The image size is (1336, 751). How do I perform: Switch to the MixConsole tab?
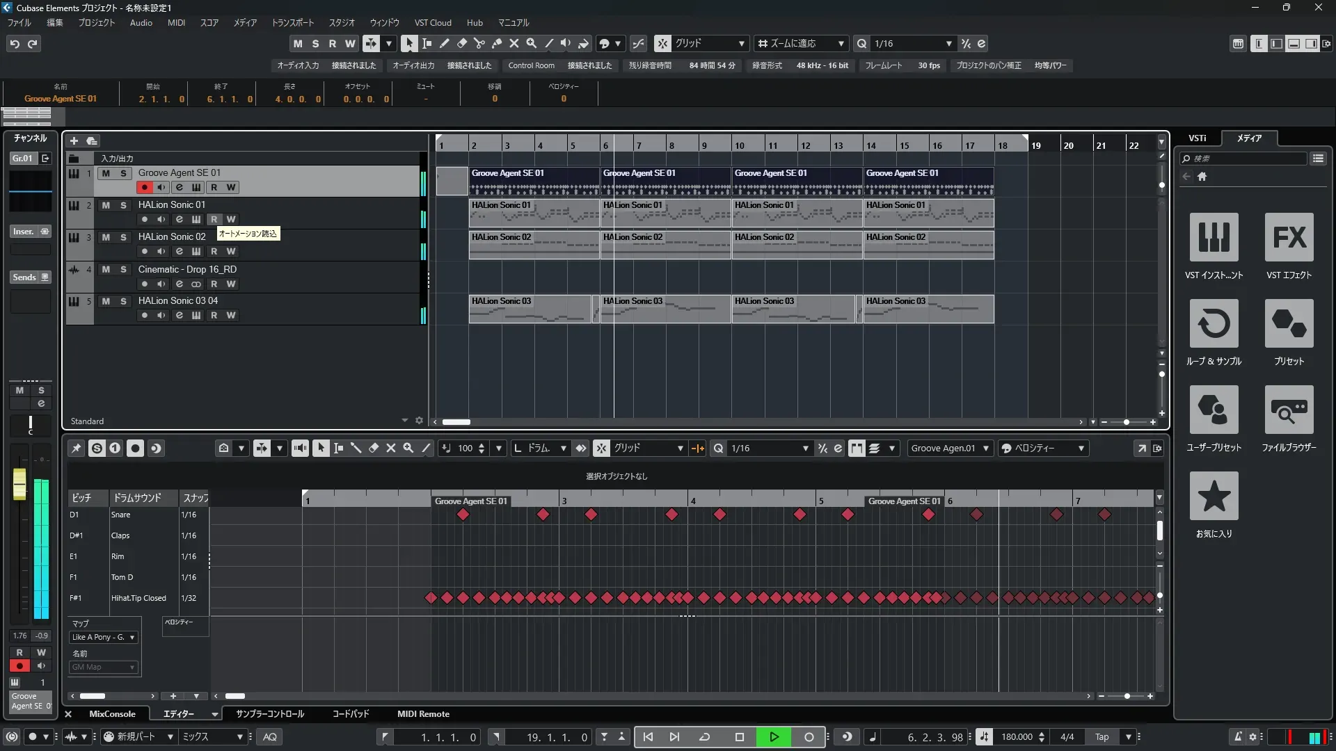click(x=112, y=714)
